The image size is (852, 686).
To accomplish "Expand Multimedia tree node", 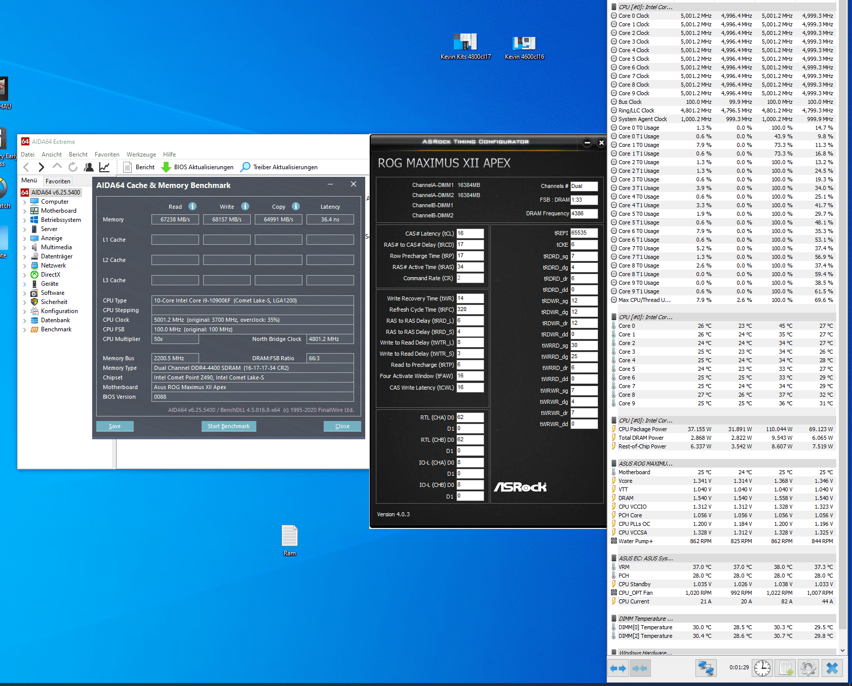I will pyautogui.click(x=24, y=248).
